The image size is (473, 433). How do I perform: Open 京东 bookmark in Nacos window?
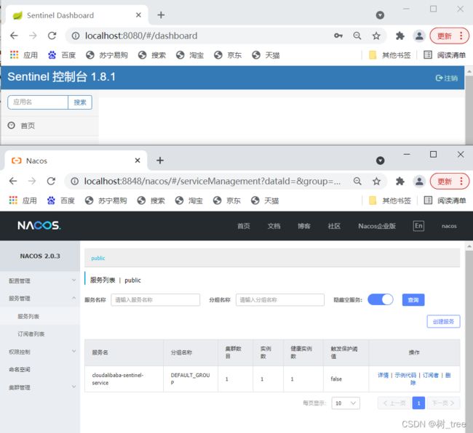227,201
